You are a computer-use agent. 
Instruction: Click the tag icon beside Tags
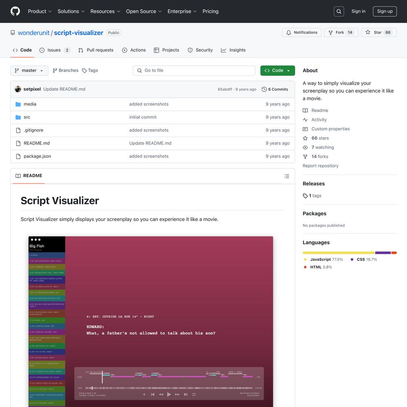coord(84,70)
